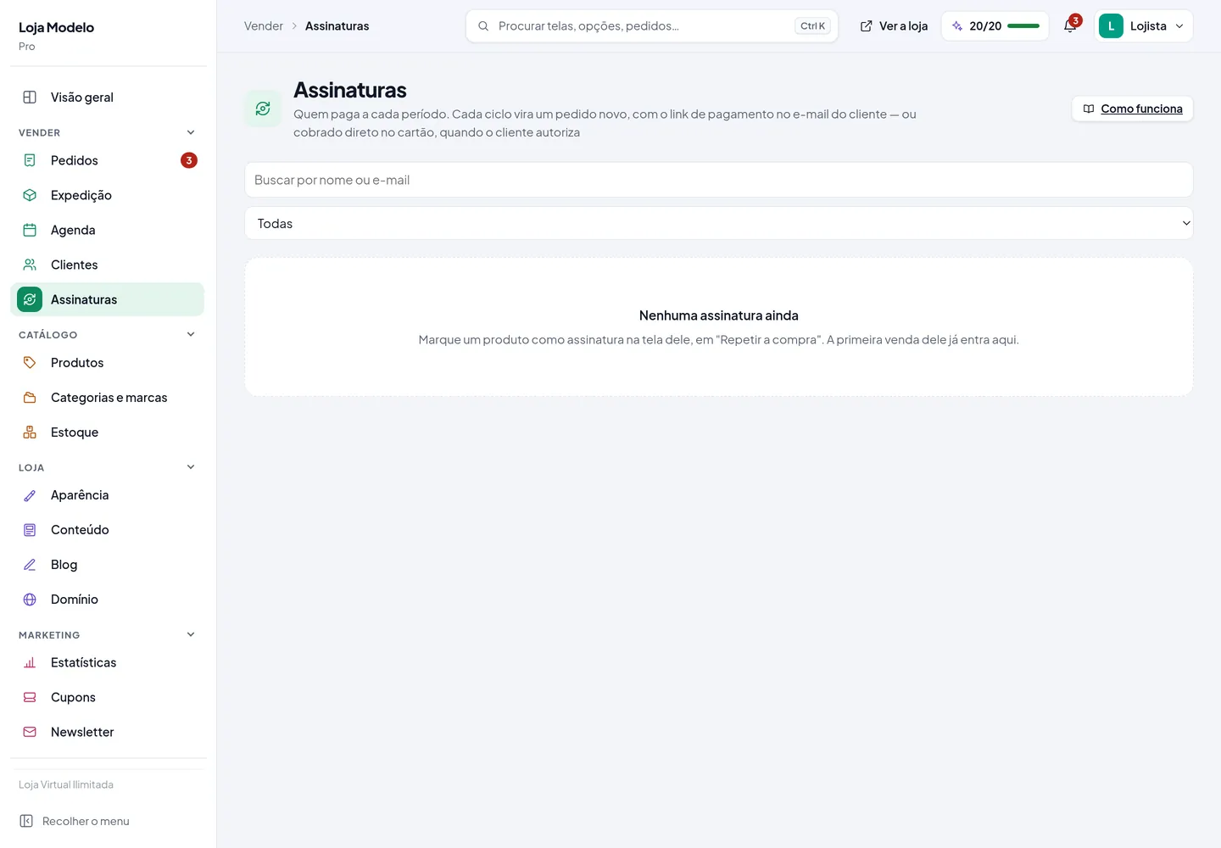Click the Produtos tag icon
This screenshot has height=848, width=1221.
point(30,362)
